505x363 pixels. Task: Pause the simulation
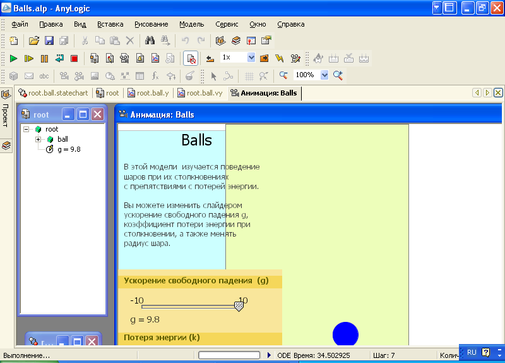(44, 58)
